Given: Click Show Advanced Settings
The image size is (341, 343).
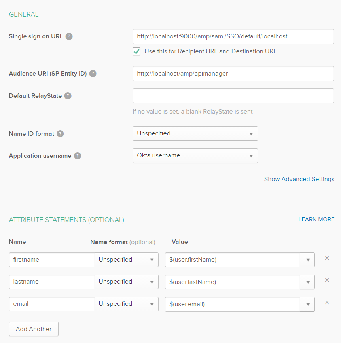Looking at the screenshot, I should pos(299,179).
